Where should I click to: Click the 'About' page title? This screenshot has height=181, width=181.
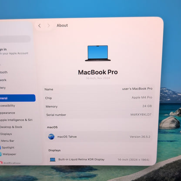(x=62, y=25)
